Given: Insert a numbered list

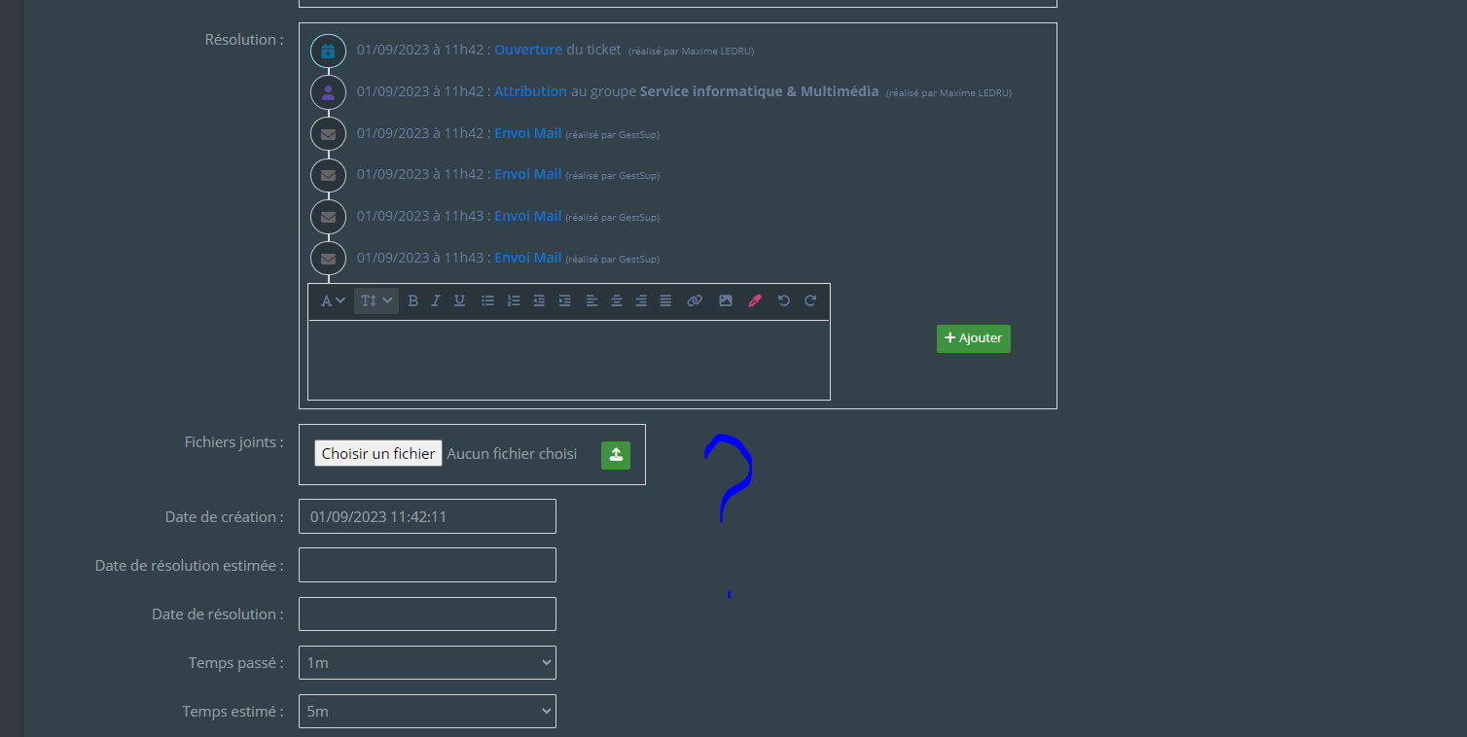Looking at the screenshot, I should pos(514,301).
